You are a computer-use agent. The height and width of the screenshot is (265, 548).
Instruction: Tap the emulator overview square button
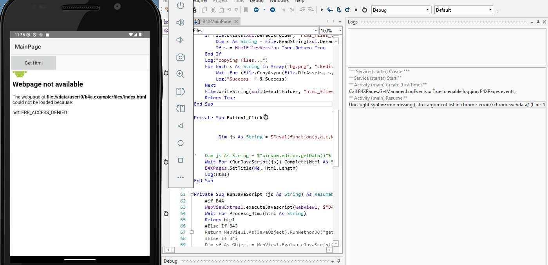click(181, 160)
